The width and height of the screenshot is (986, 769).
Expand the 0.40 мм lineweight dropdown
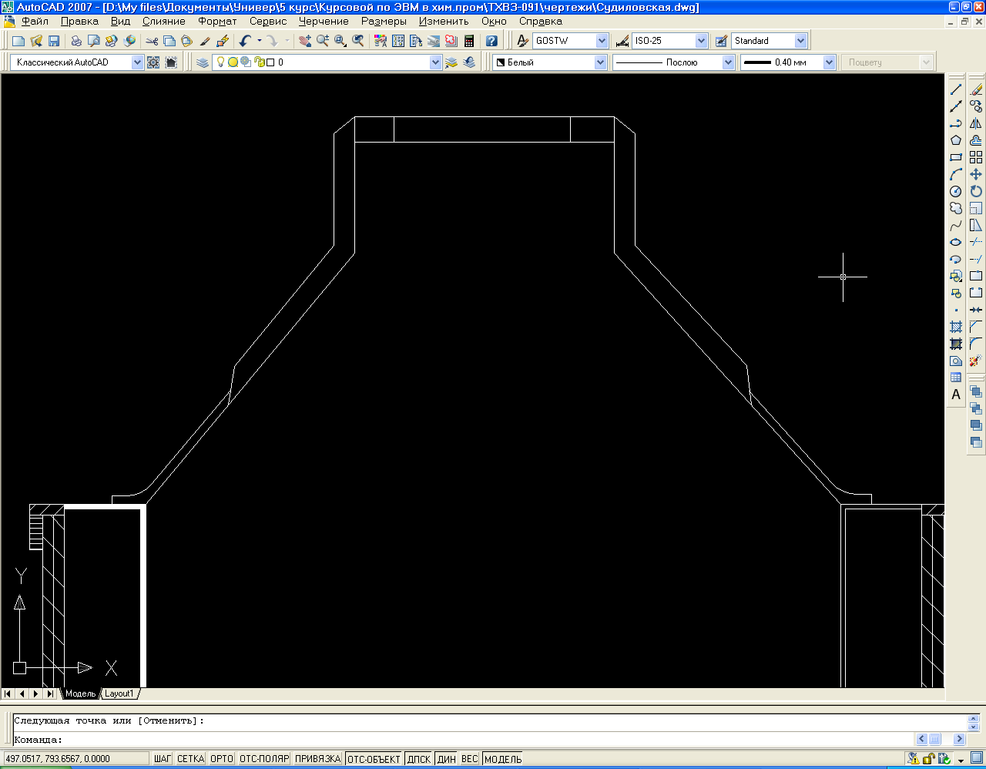829,62
